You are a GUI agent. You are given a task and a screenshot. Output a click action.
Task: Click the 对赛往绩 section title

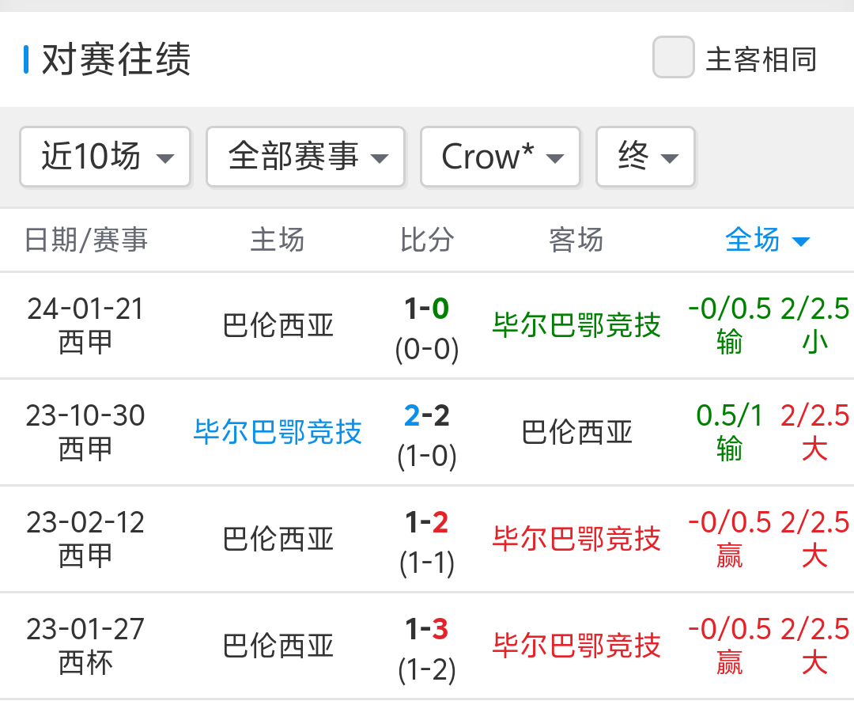(116, 60)
